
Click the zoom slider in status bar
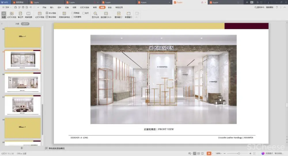tap(239, 153)
